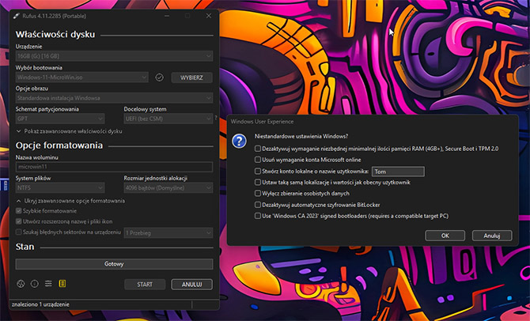Click the checksum checkmark icon beside WYBIERZ

[159, 77]
